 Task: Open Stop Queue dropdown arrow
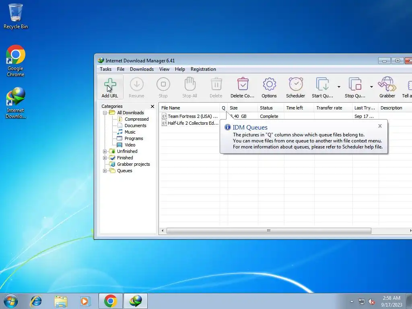[371, 87]
